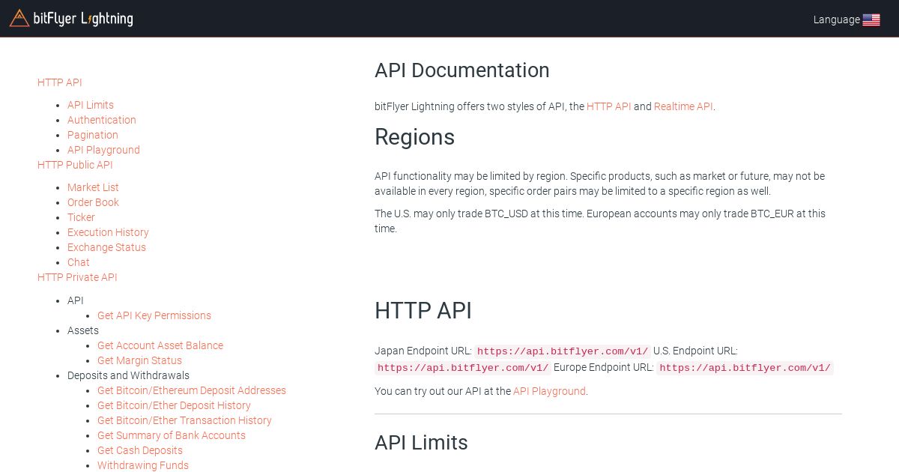Click Deposits and Withdrawals category label
Image resolution: width=899 pixels, height=472 pixels.
128,375
